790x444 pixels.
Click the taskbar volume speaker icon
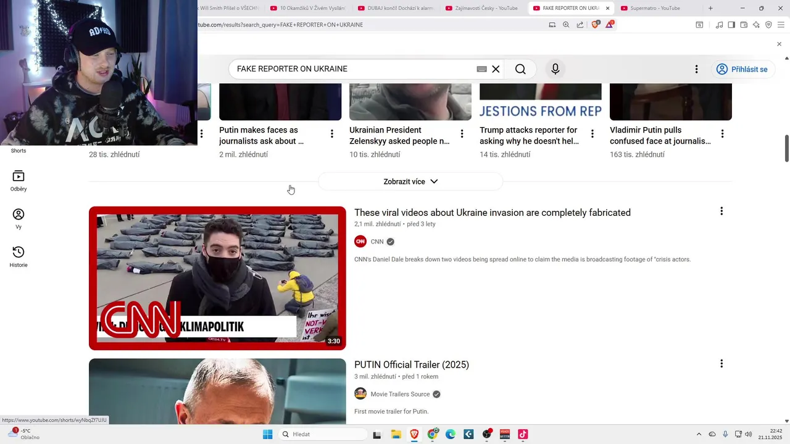749,434
